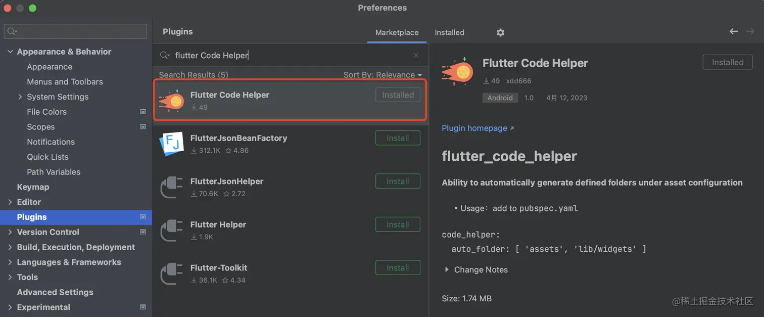Click the plugins settings gear icon
764x317 pixels.
click(500, 32)
